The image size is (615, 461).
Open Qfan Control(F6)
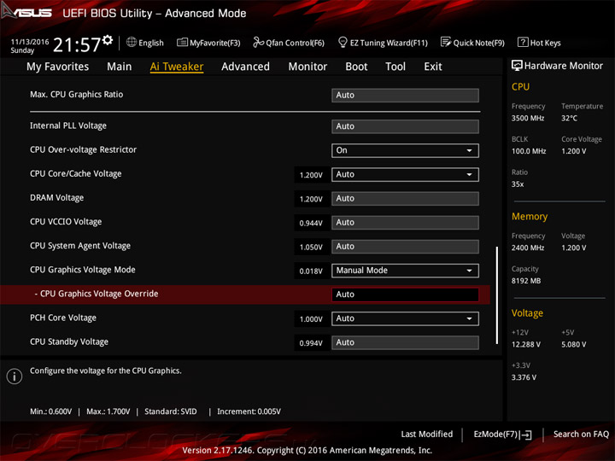coord(289,43)
